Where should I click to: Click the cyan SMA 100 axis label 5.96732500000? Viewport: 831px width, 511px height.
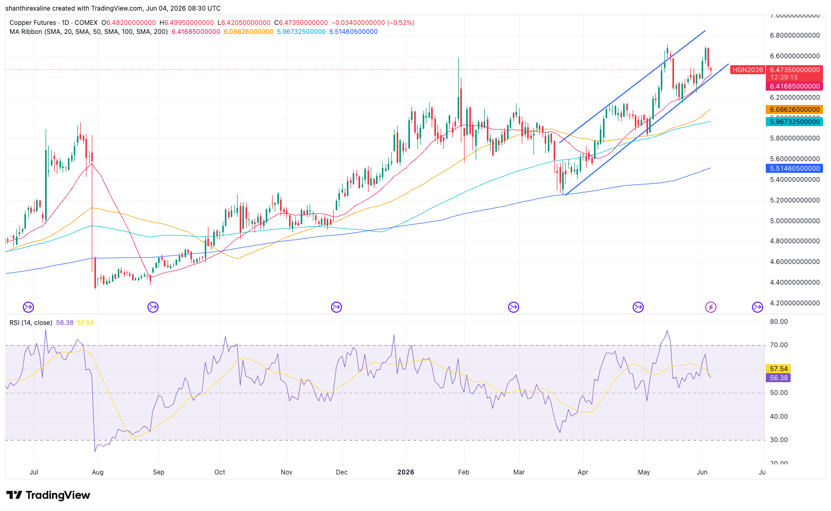tap(795, 122)
